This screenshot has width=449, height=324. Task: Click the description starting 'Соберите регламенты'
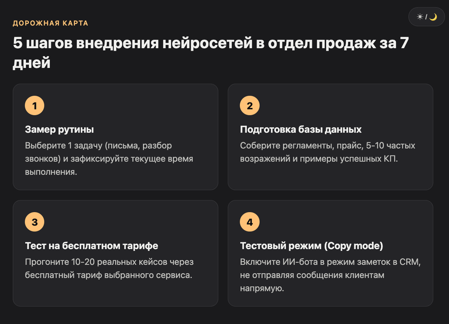[328, 152]
